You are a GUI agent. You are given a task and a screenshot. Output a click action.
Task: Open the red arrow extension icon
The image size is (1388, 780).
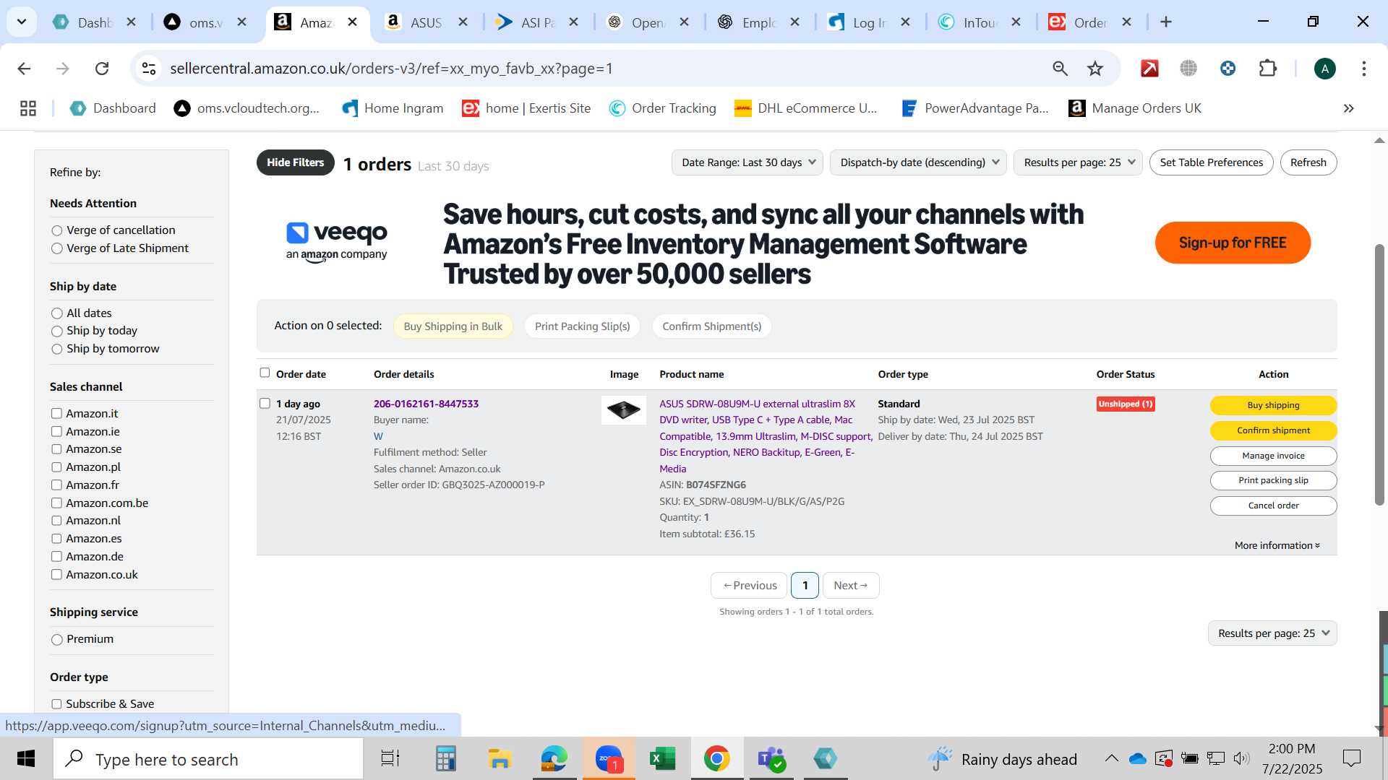(x=1149, y=69)
